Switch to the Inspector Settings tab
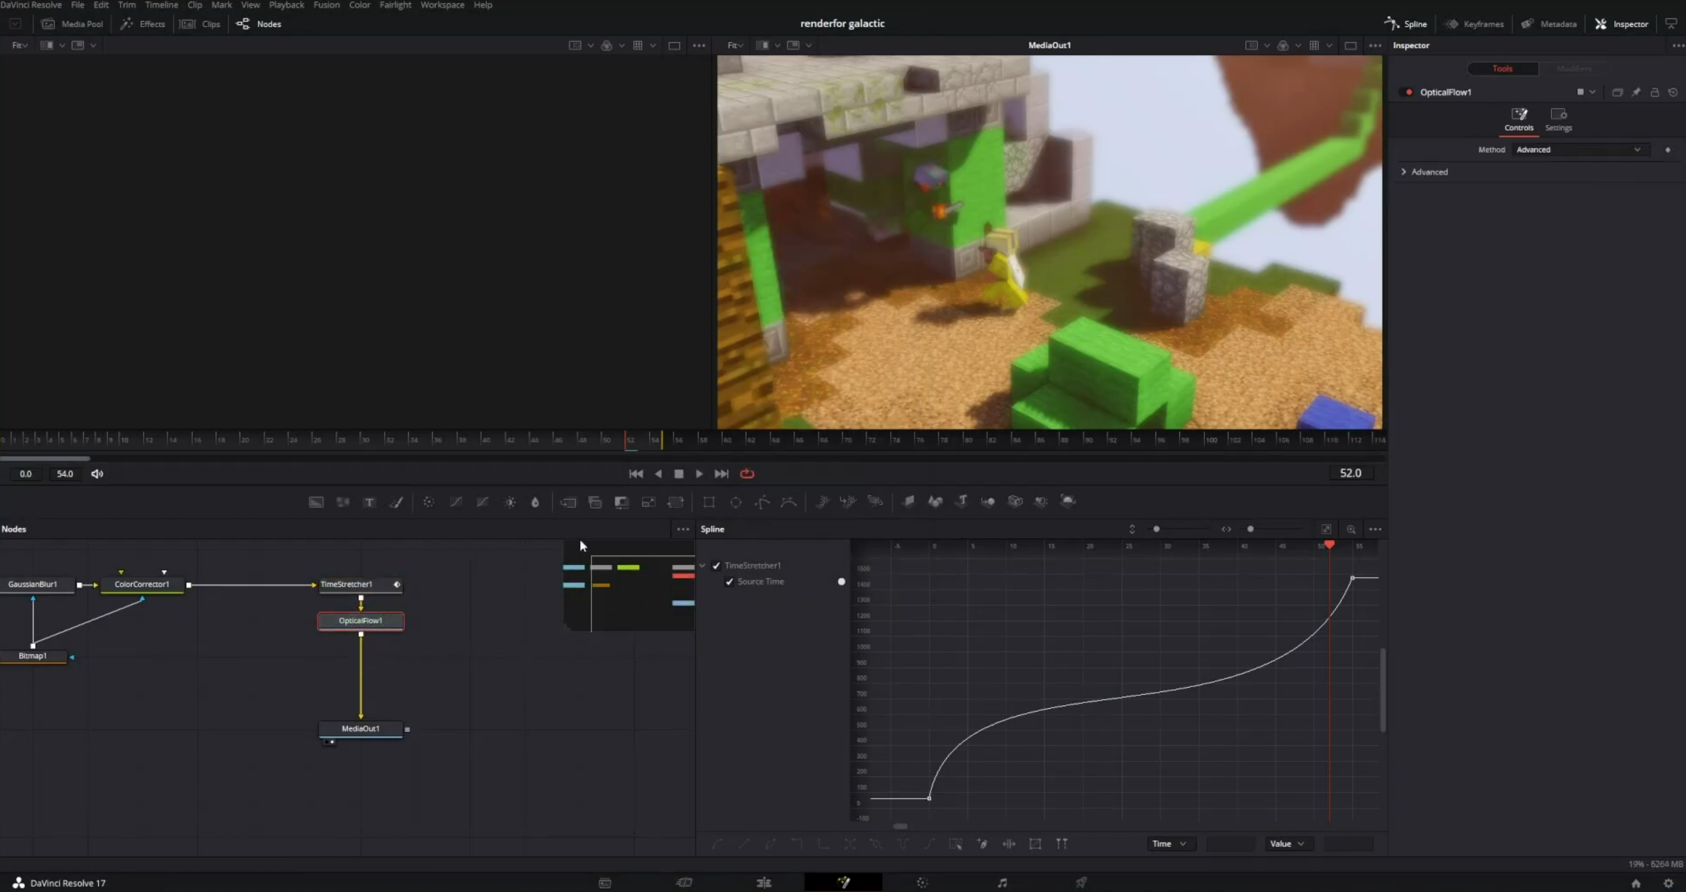1686x892 pixels. [1558, 119]
